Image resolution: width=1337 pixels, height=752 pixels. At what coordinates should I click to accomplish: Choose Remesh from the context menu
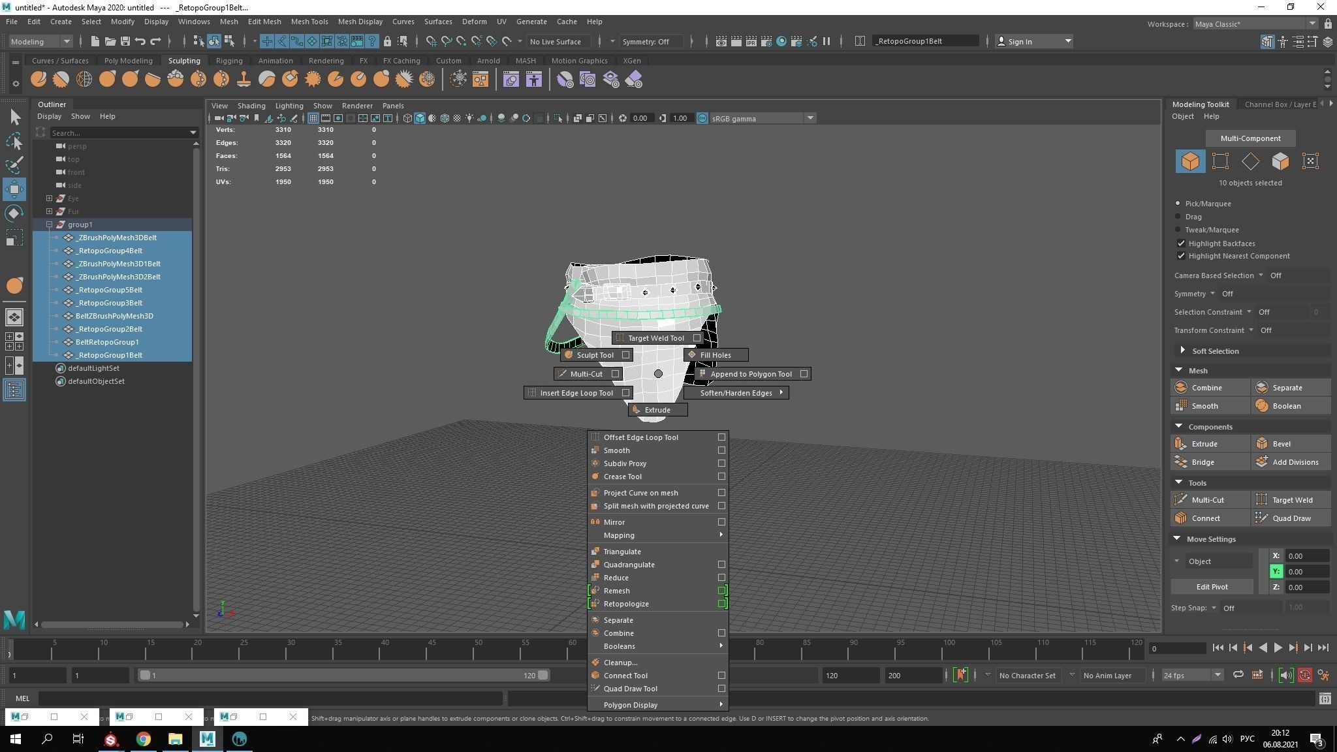click(616, 591)
